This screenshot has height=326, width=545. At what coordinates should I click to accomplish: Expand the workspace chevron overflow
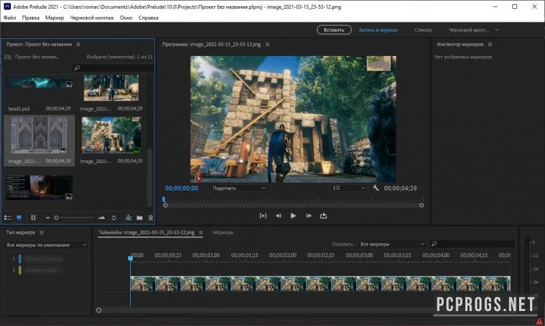pyautogui.click(x=497, y=30)
